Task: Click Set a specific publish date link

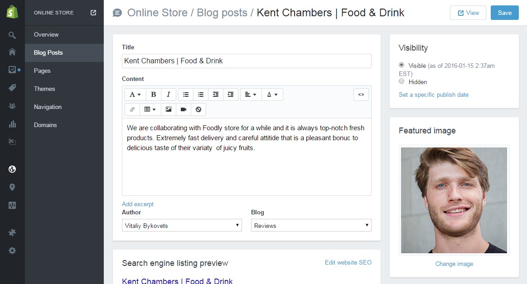Action: click(434, 95)
